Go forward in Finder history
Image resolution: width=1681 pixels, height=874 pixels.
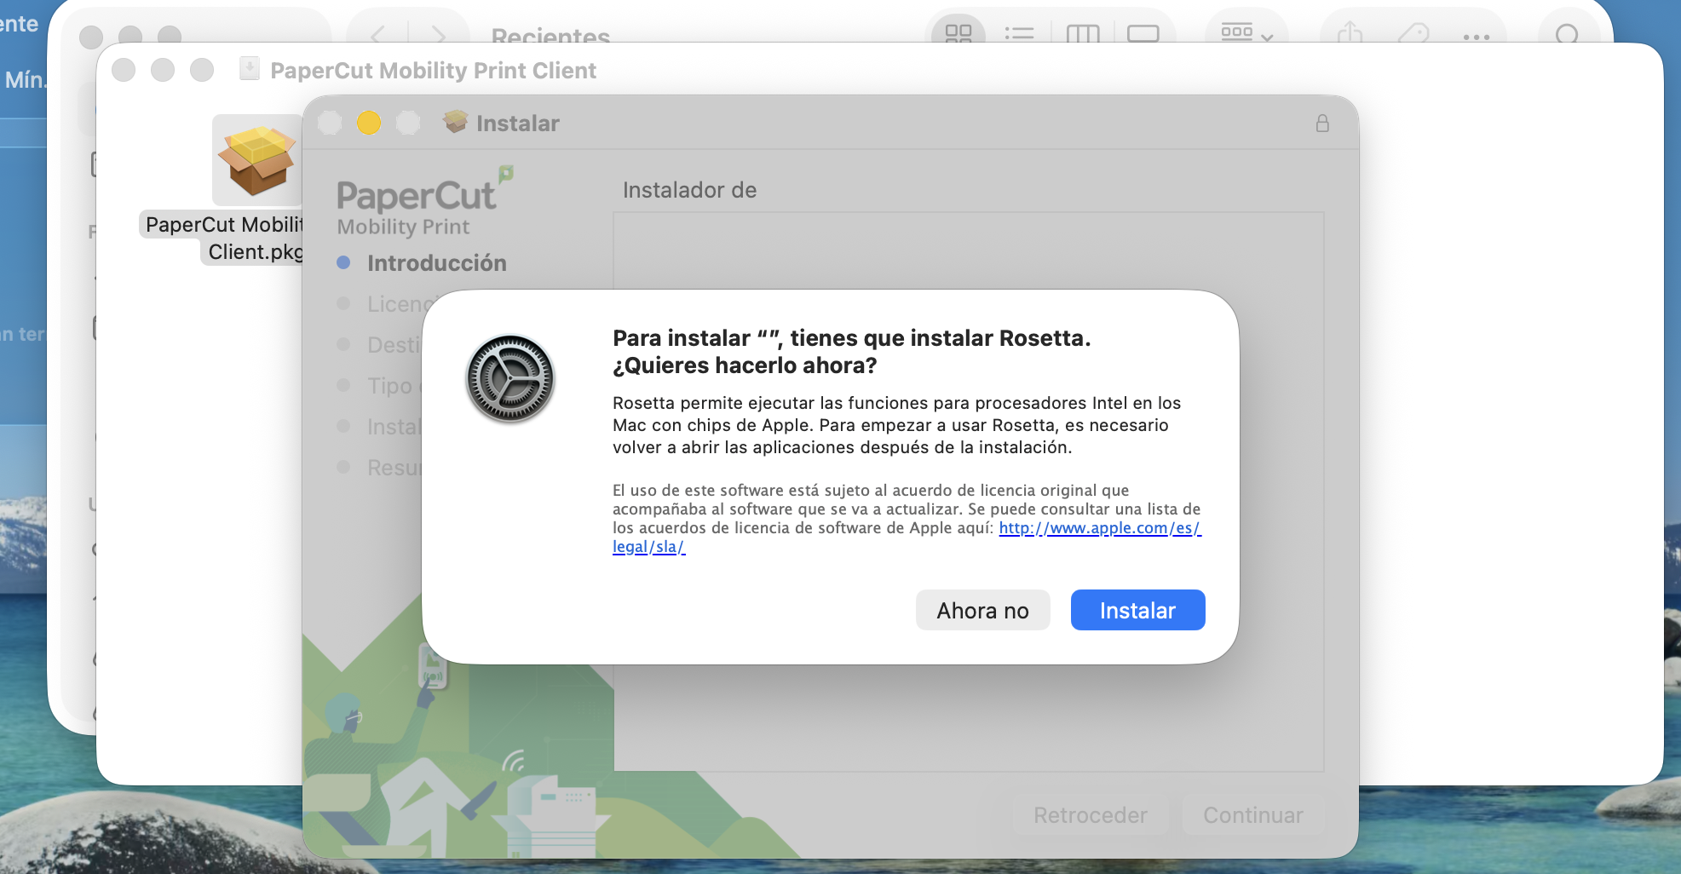(439, 35)
